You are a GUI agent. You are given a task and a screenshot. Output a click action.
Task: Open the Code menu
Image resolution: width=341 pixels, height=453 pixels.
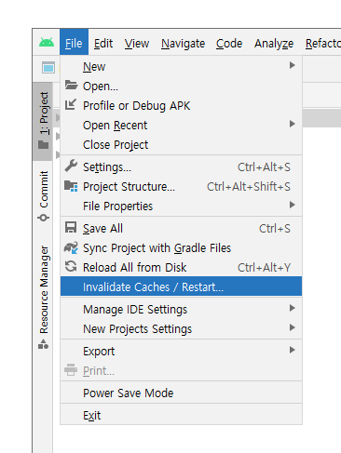229,43
